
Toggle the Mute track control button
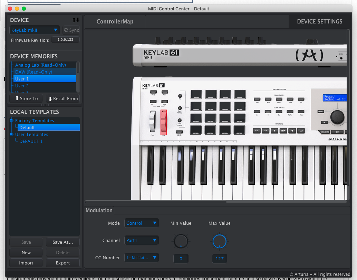click(268, 99)
